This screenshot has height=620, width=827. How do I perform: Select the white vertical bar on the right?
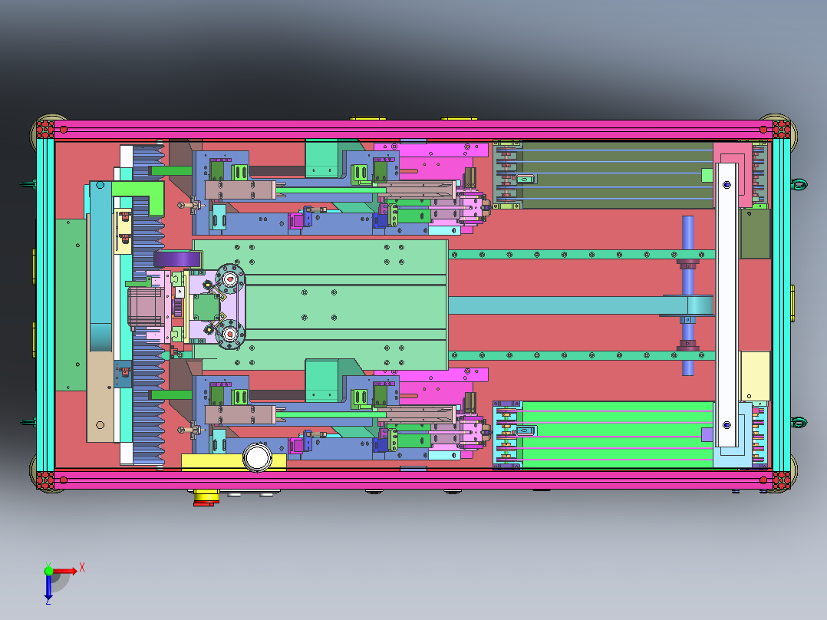click(727, 305)
